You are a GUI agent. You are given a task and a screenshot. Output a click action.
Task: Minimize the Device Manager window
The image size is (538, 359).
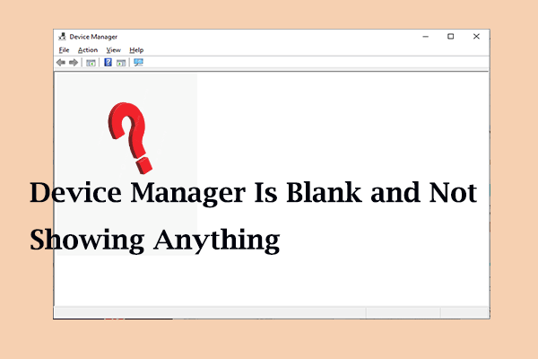tap(426, 37)
